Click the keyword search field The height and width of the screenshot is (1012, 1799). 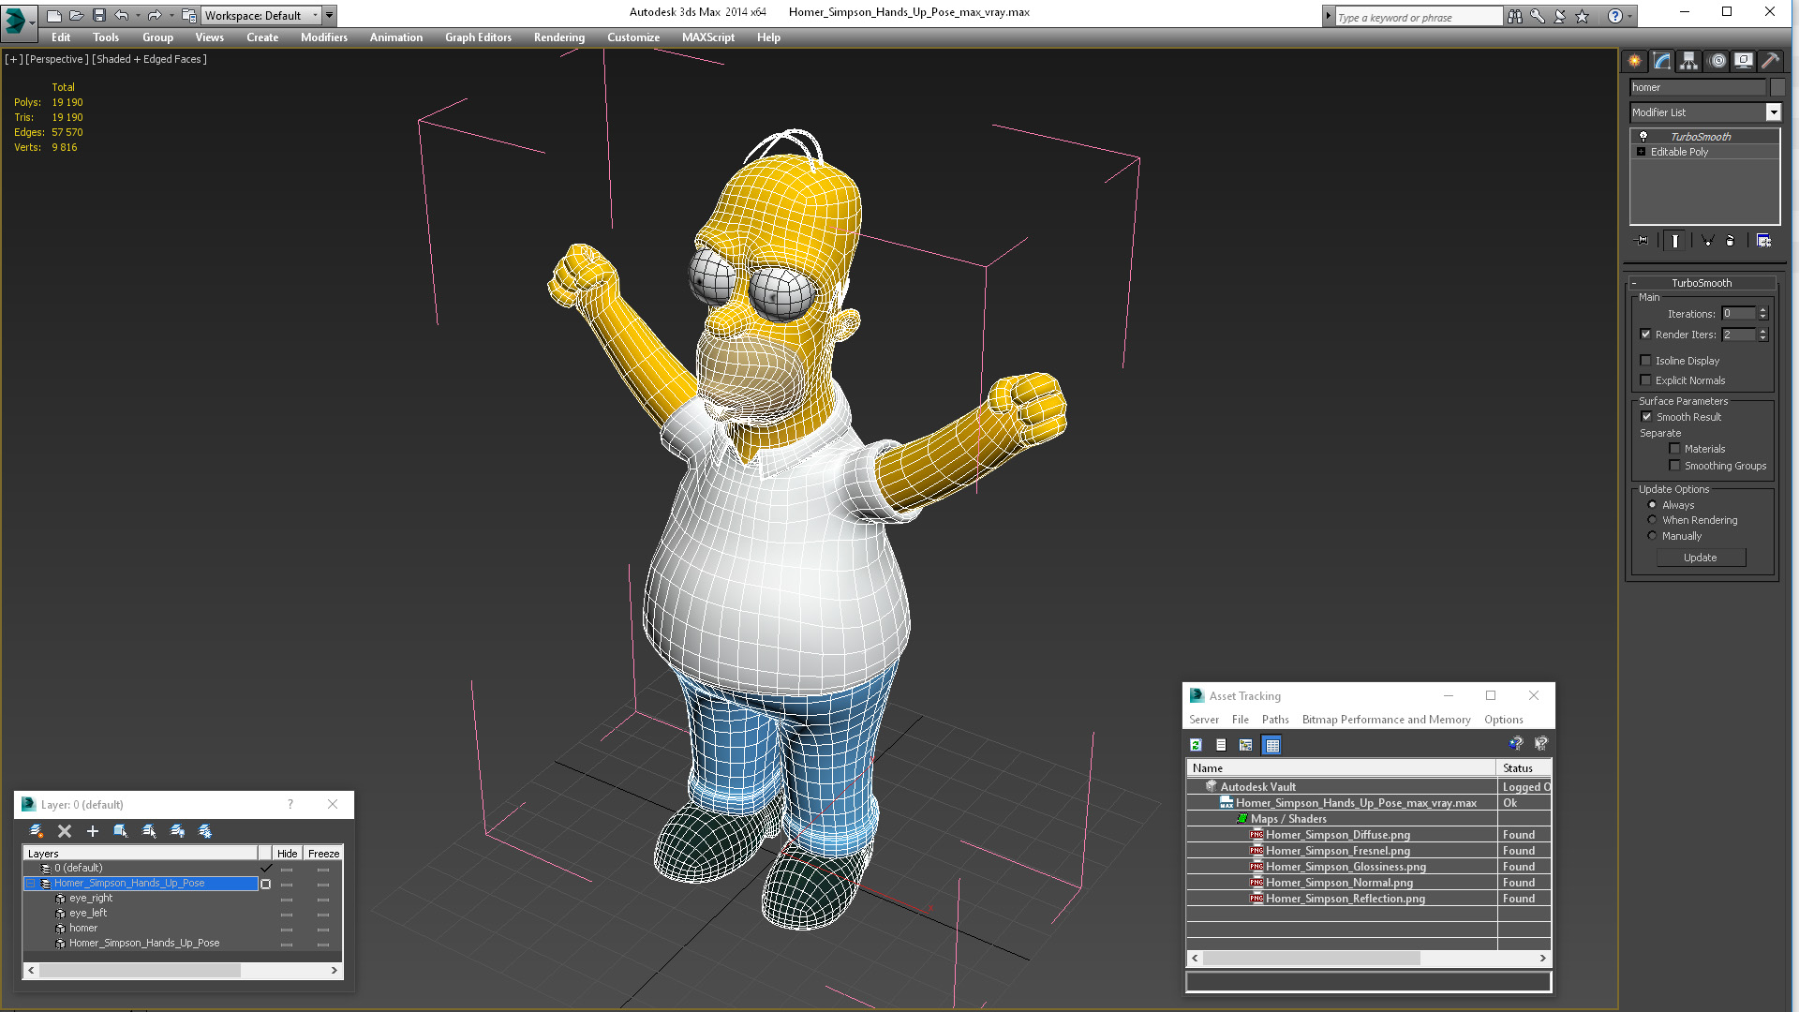click(x=1418, y=17)
